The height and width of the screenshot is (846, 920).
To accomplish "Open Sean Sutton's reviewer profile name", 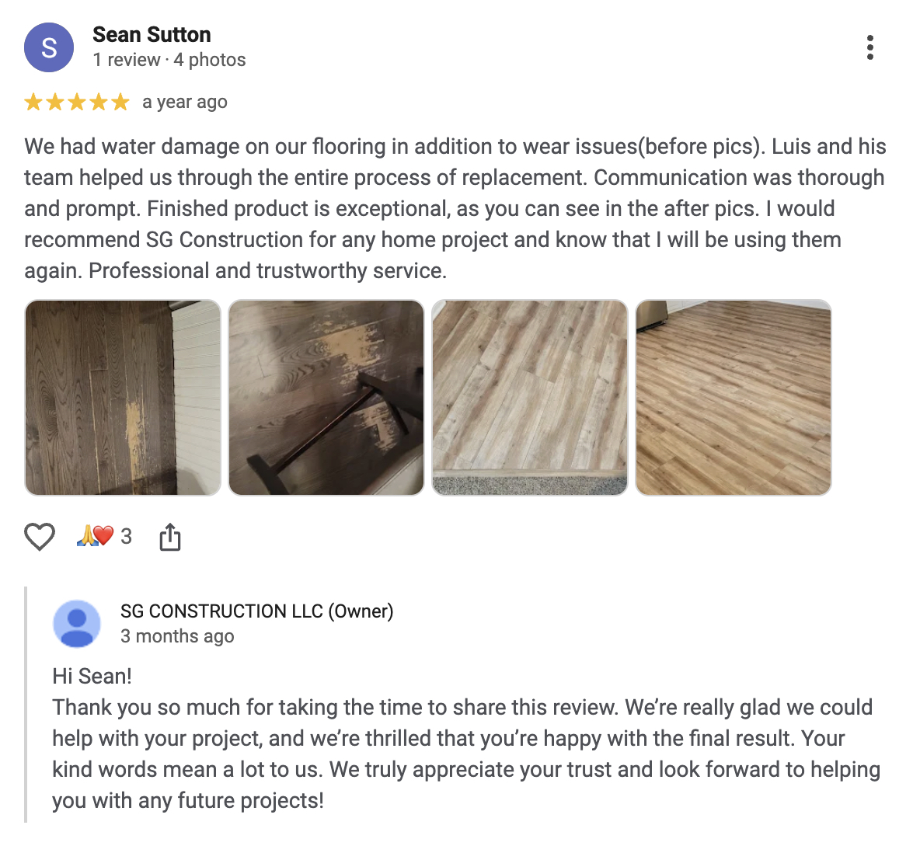I will 152,35.
